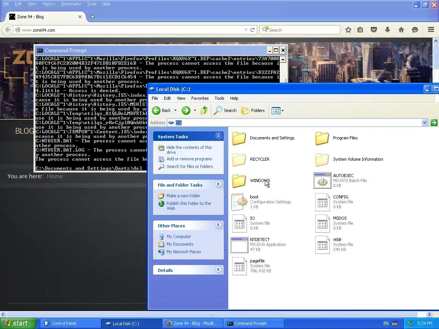Switch to Command Prompt taskbar button
The image size is (439, 329).
[254, 323]
